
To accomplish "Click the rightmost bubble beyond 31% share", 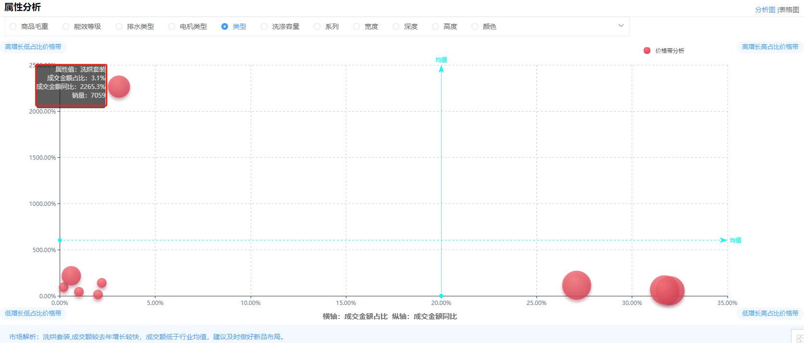I will point(670,291).
